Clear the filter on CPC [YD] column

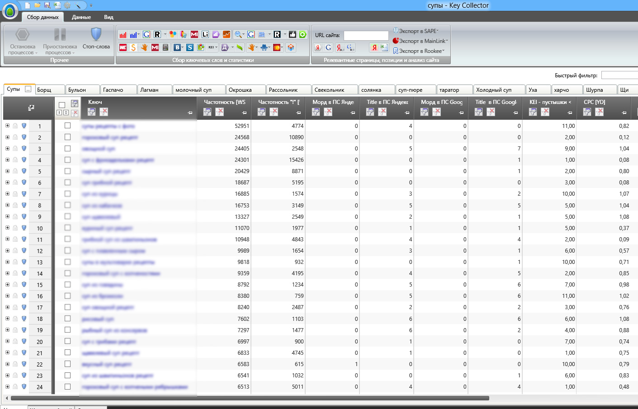(599, 112)
